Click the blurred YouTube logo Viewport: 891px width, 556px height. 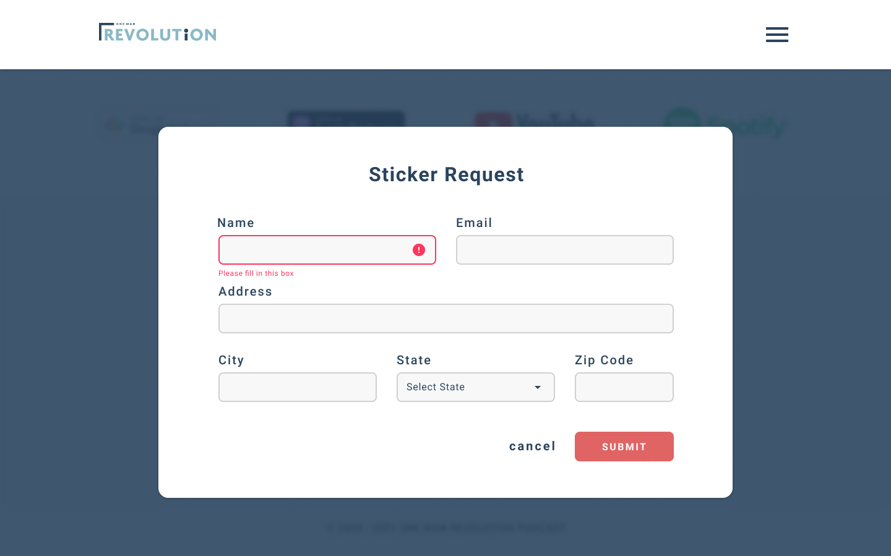coord(533,119)
